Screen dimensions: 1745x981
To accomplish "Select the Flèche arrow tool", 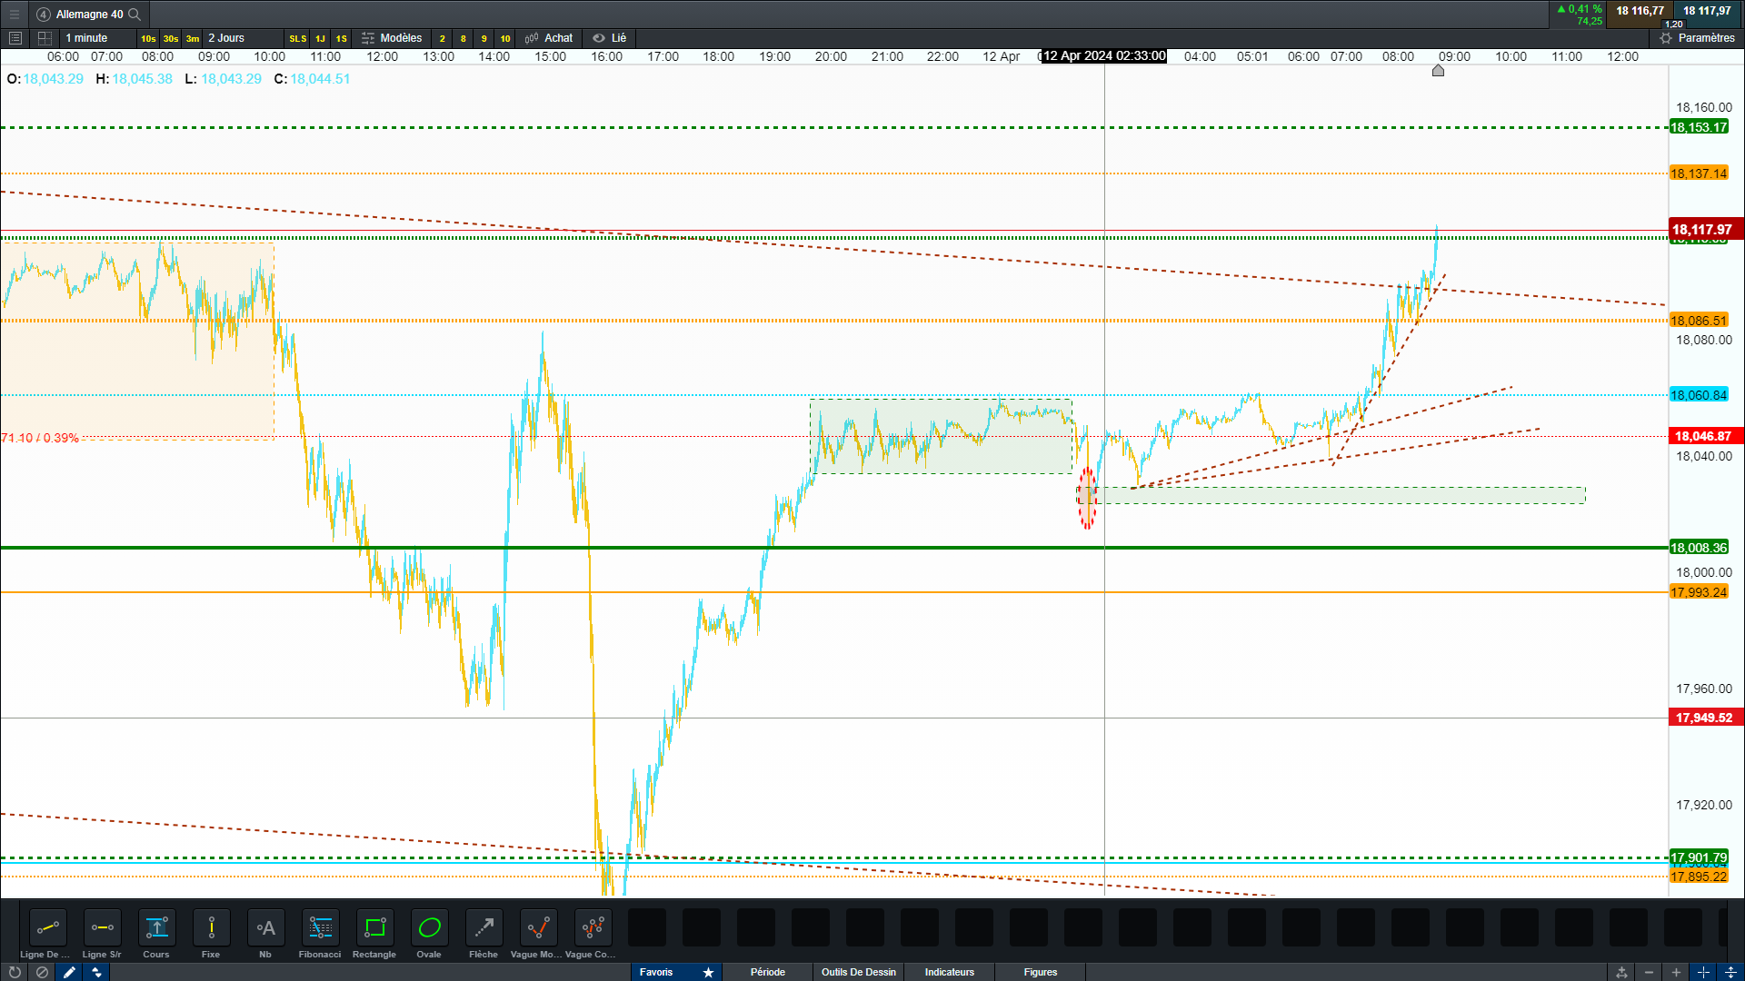I will pos(484,928).
